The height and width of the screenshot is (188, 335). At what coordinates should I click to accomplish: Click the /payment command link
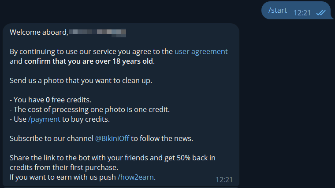point(44,119)
